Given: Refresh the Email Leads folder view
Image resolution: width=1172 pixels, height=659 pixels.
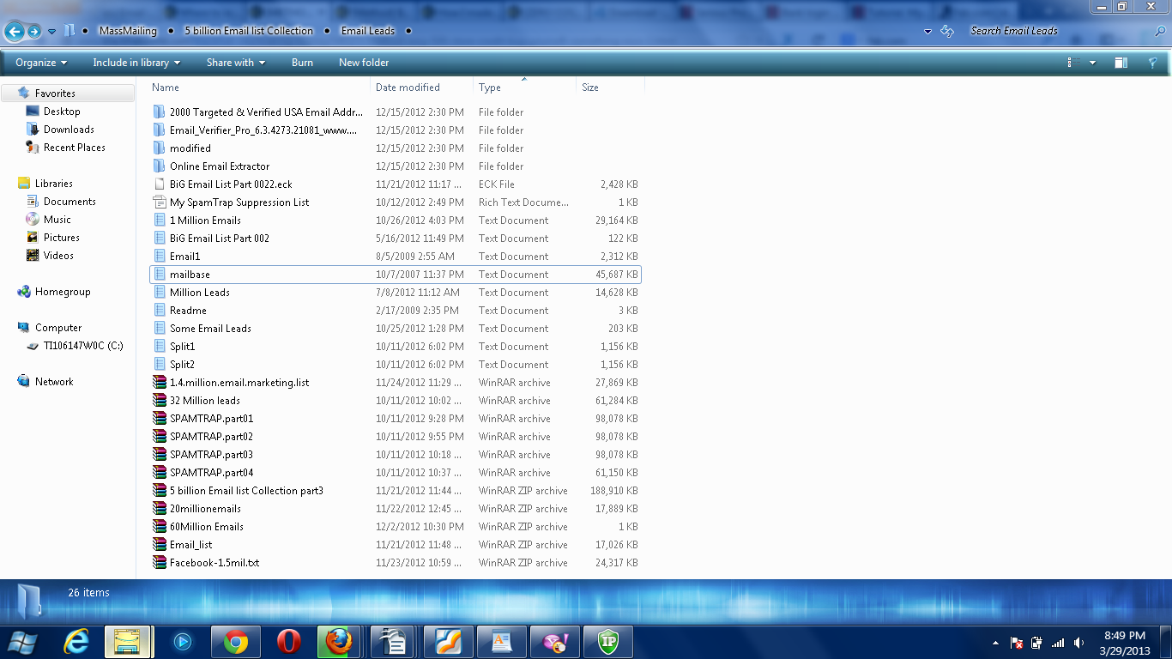Looking at the screenshot, I should coord(947,31).
